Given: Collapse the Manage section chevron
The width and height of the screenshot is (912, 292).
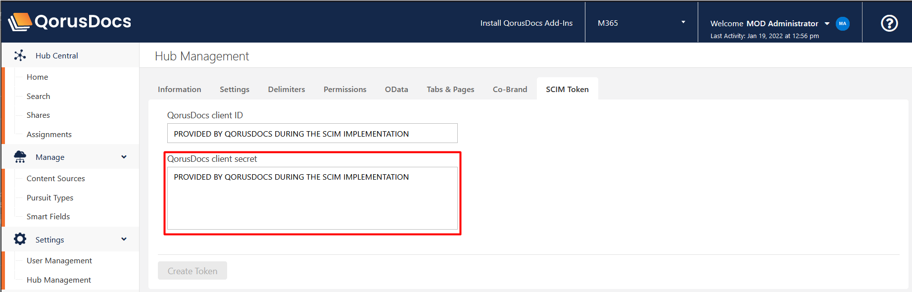Looking at the screenshot, I should coord(124,157).
